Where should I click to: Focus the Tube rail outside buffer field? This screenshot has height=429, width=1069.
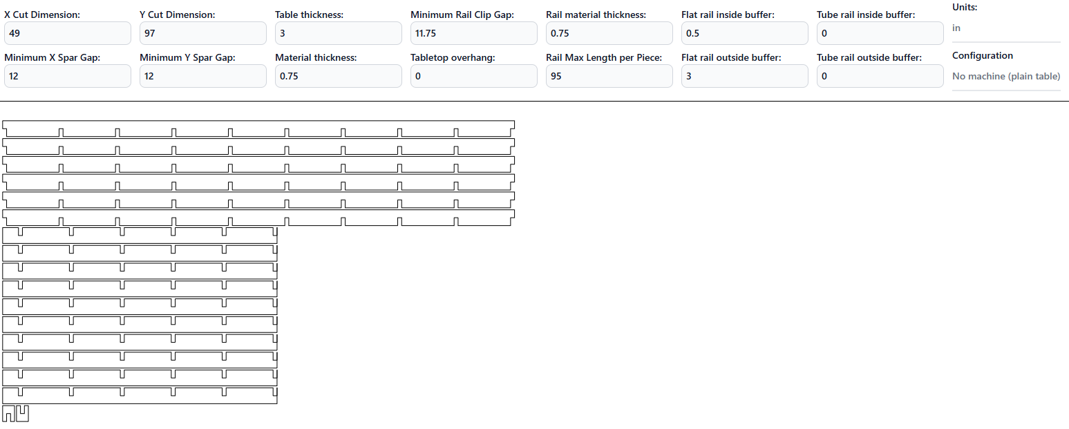880,76
